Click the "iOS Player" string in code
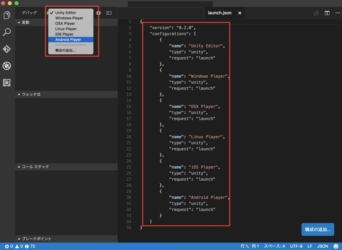 (x=203, y=167)
